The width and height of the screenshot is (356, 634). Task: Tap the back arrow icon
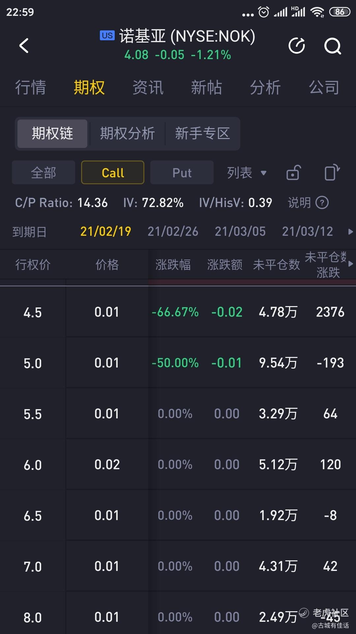click(x=24, y=46)
